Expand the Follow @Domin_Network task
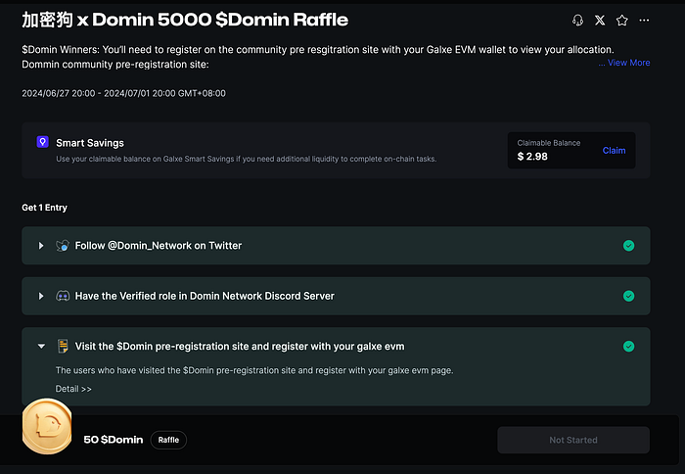The image size is (685, 474). click(41, 246)
